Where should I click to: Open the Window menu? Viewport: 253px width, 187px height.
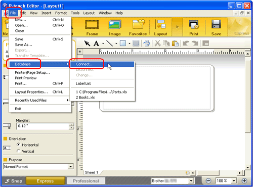(x=105, y=13)
